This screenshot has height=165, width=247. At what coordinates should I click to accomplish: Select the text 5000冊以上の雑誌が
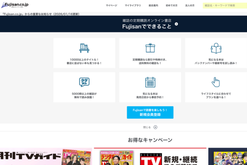84,94
